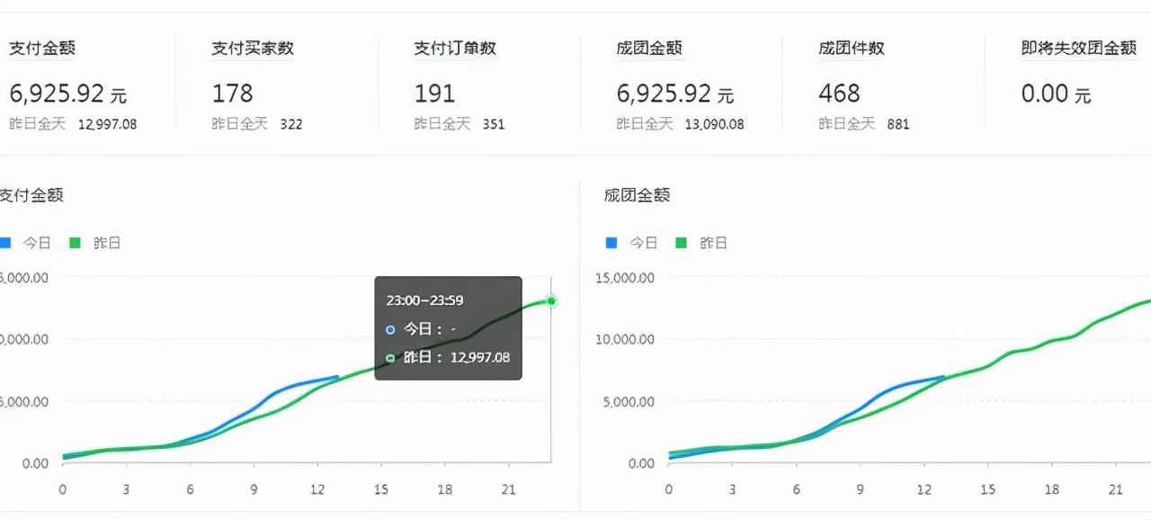
Task: Click the 即将失效团金额 metric label
Action: click(x=1079, y=49)
